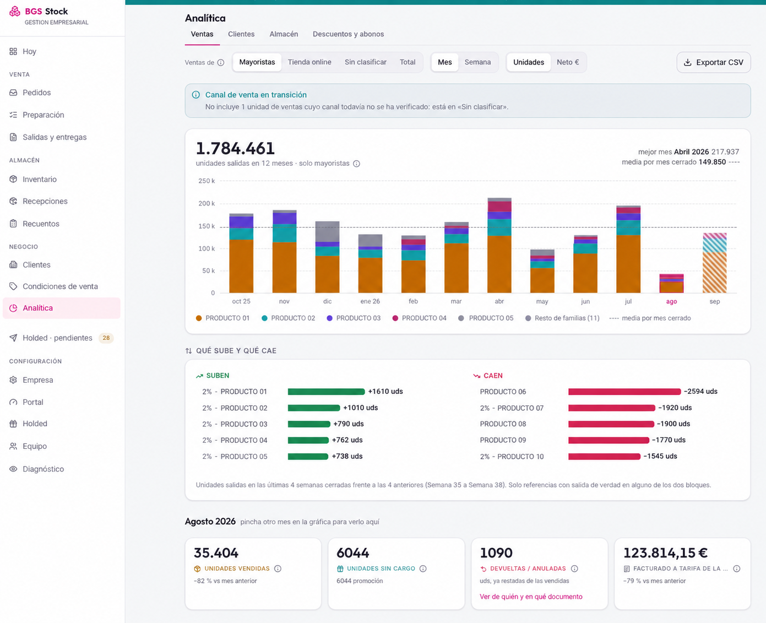Click the Holded pendientes paper-plane icon
Viewport: 766px width, 623px height.
pyautogui.click(x=13, y=338)
